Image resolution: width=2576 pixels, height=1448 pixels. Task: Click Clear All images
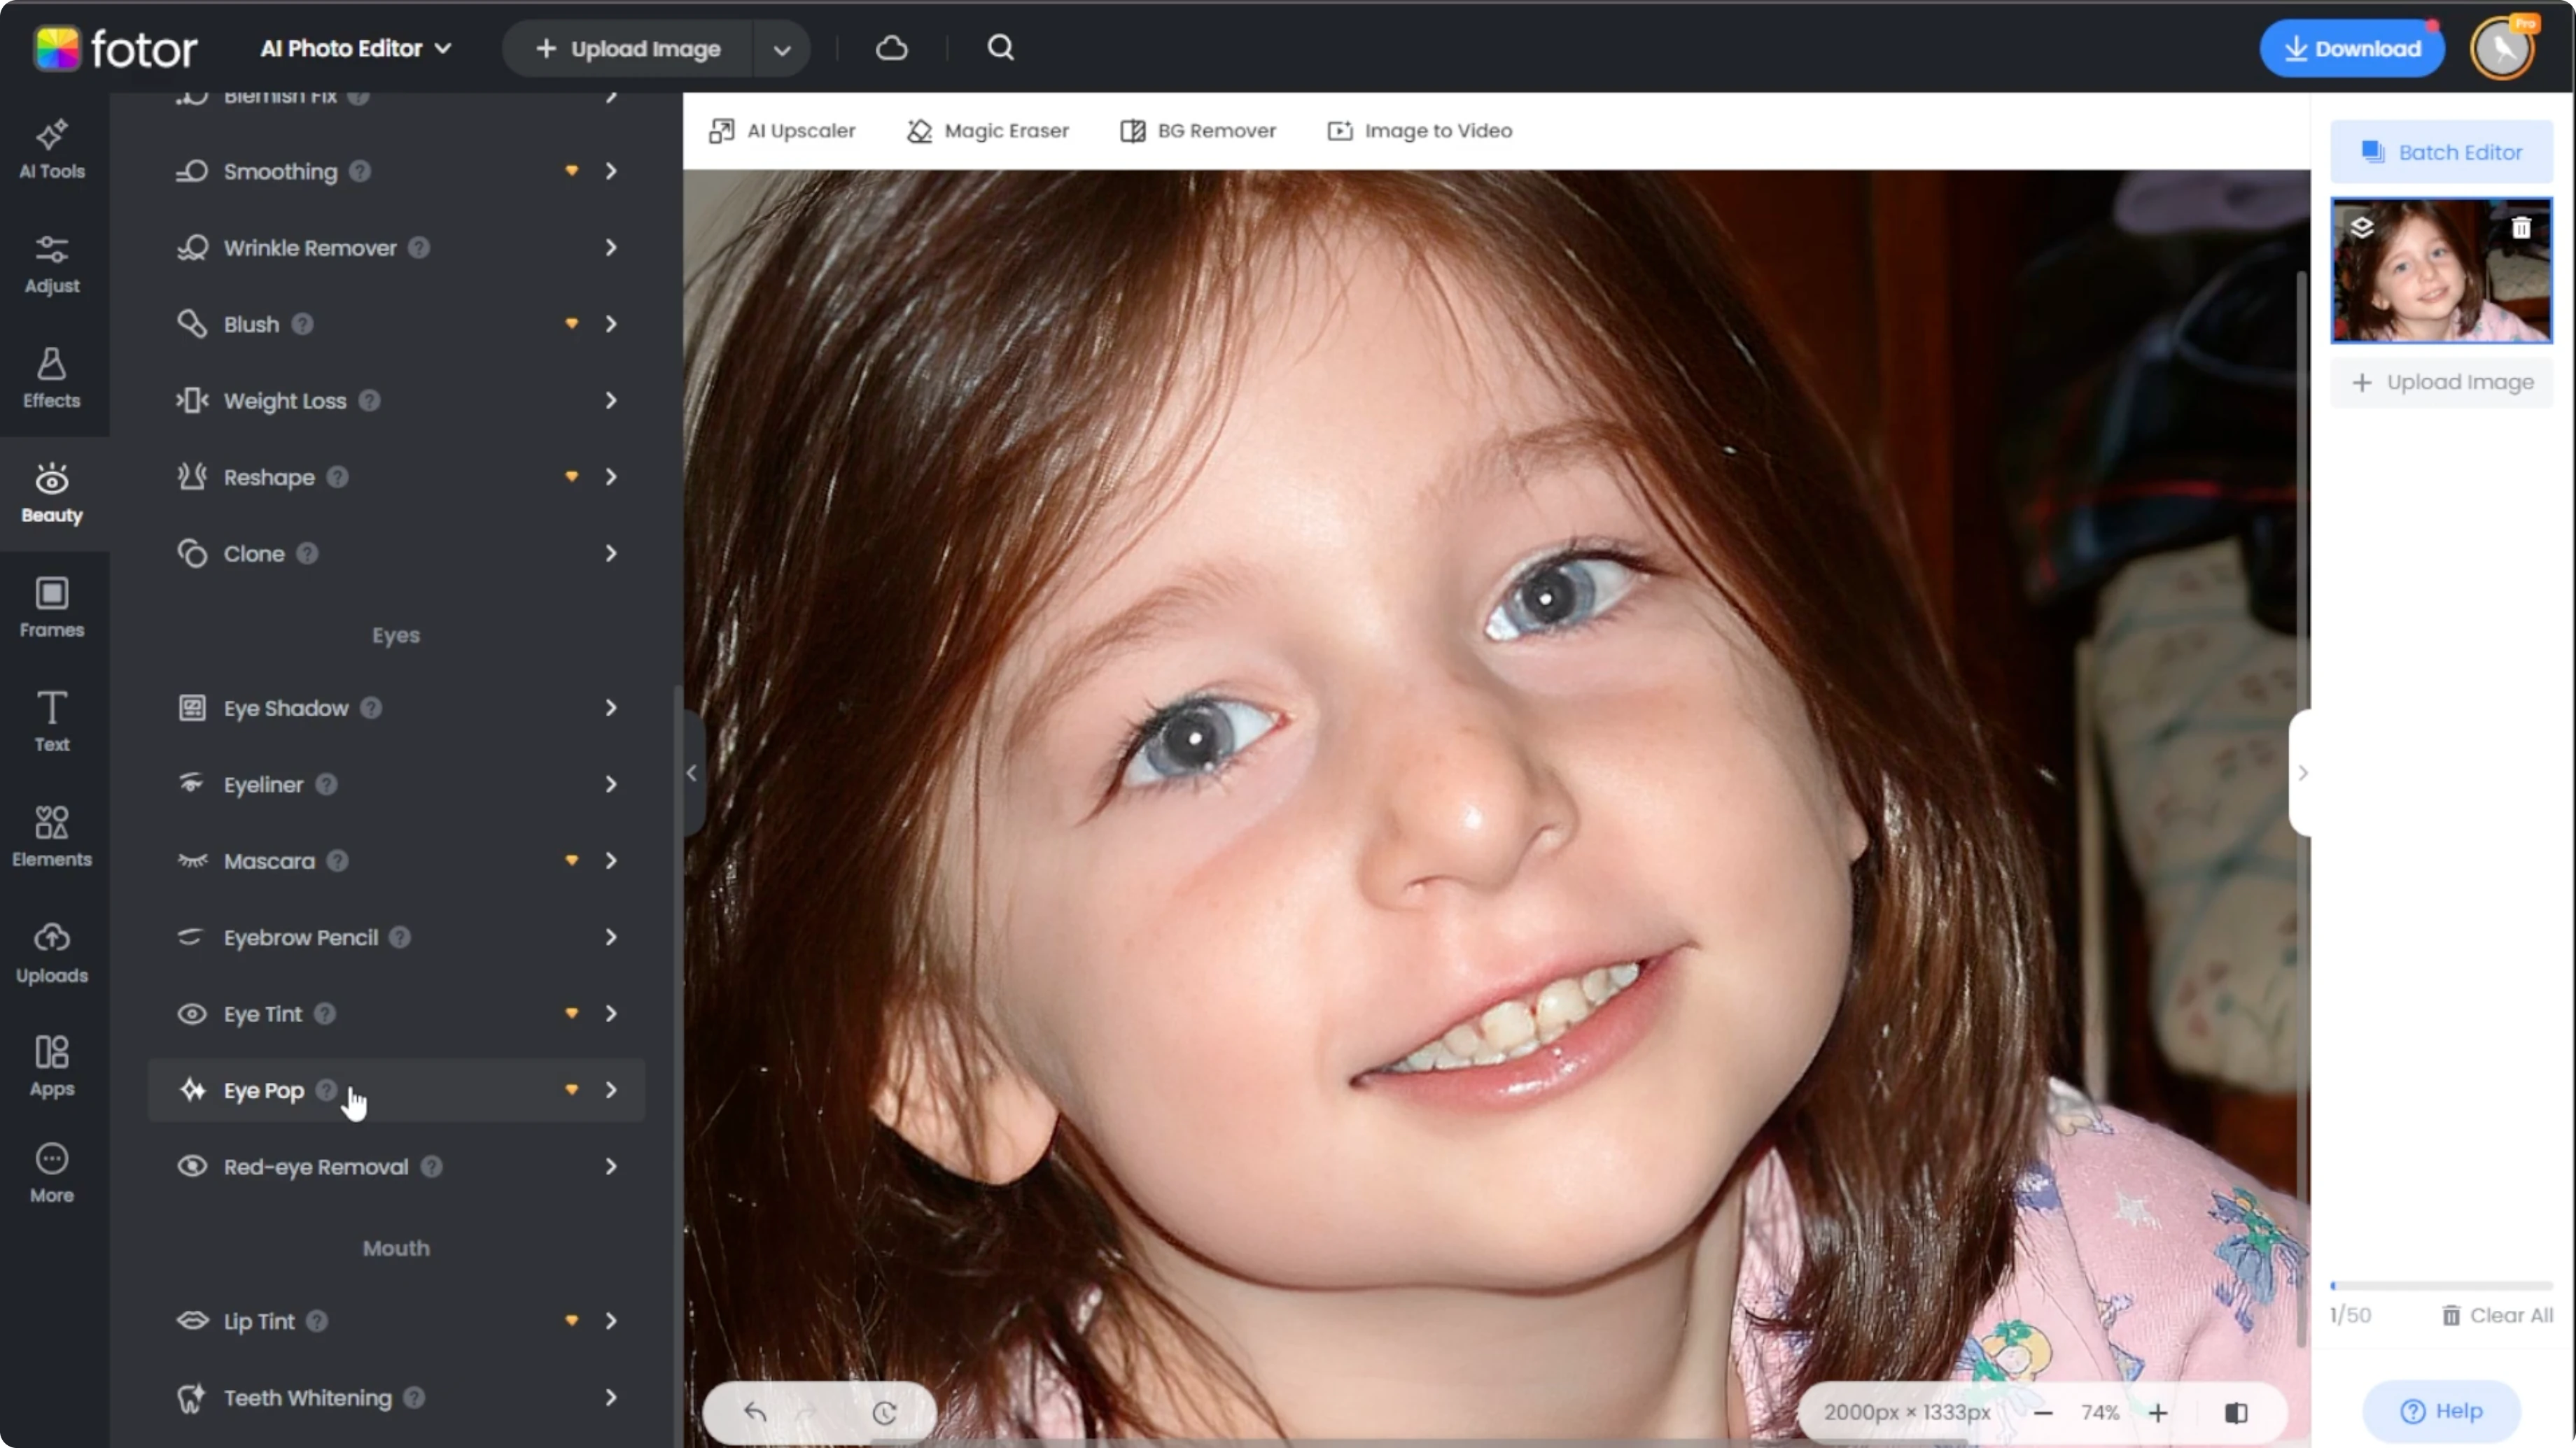2497,1315
